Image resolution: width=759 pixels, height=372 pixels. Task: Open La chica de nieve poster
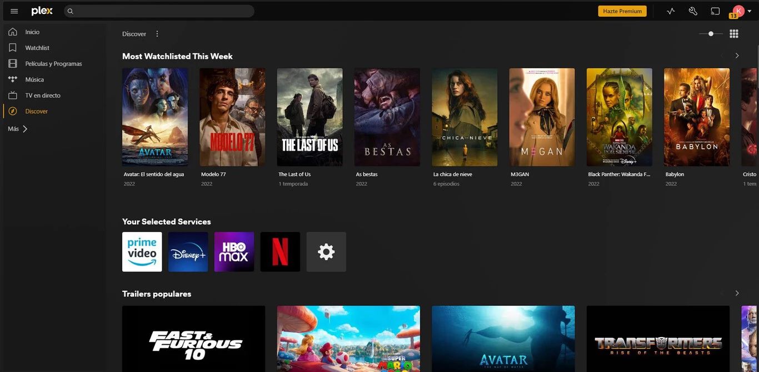pos(465,117)
